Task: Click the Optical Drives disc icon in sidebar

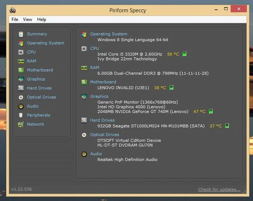Action: click(x=21, y=97)
